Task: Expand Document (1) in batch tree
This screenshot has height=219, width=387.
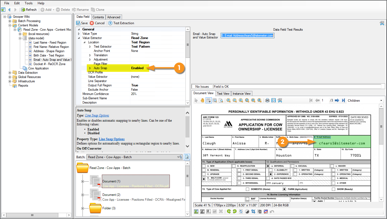Action: [x=83, y=181]
